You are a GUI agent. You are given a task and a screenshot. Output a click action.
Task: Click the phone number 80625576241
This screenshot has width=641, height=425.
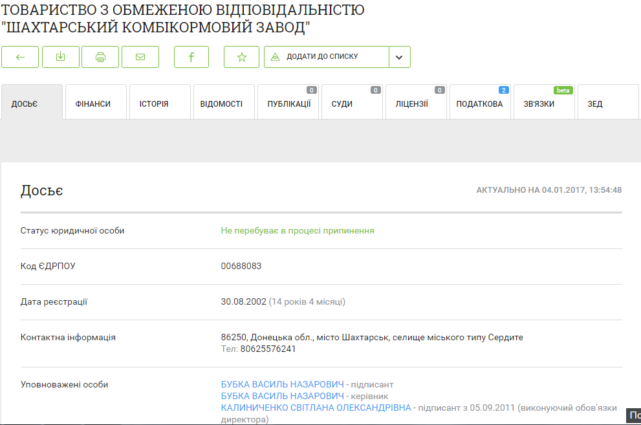pos(268,349)
